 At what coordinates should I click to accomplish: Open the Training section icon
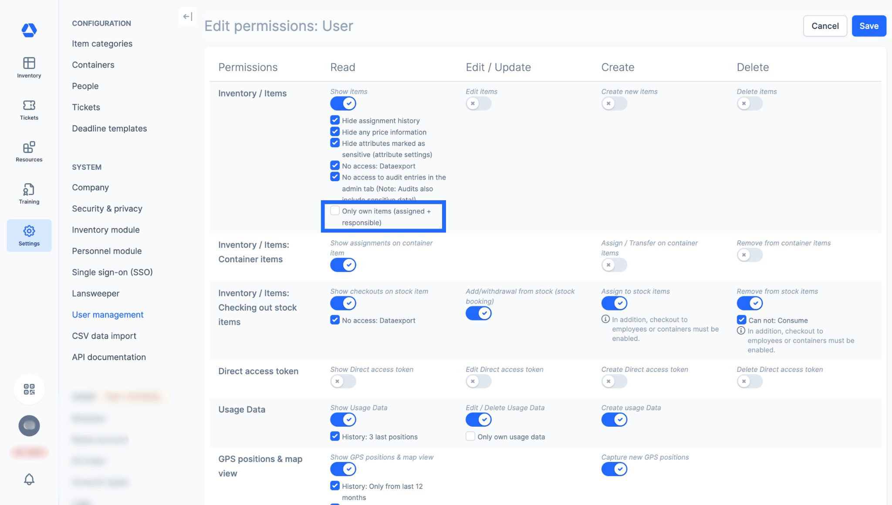[x=29, y=194]
